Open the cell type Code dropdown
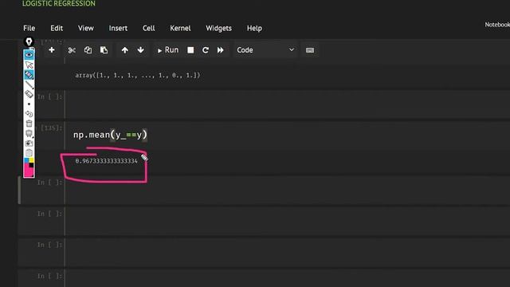Screen dimensions: 510x287 [x=265, y=50]
